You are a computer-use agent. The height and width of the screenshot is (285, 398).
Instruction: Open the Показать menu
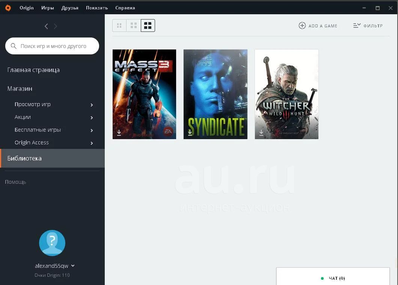pos(97,8)
